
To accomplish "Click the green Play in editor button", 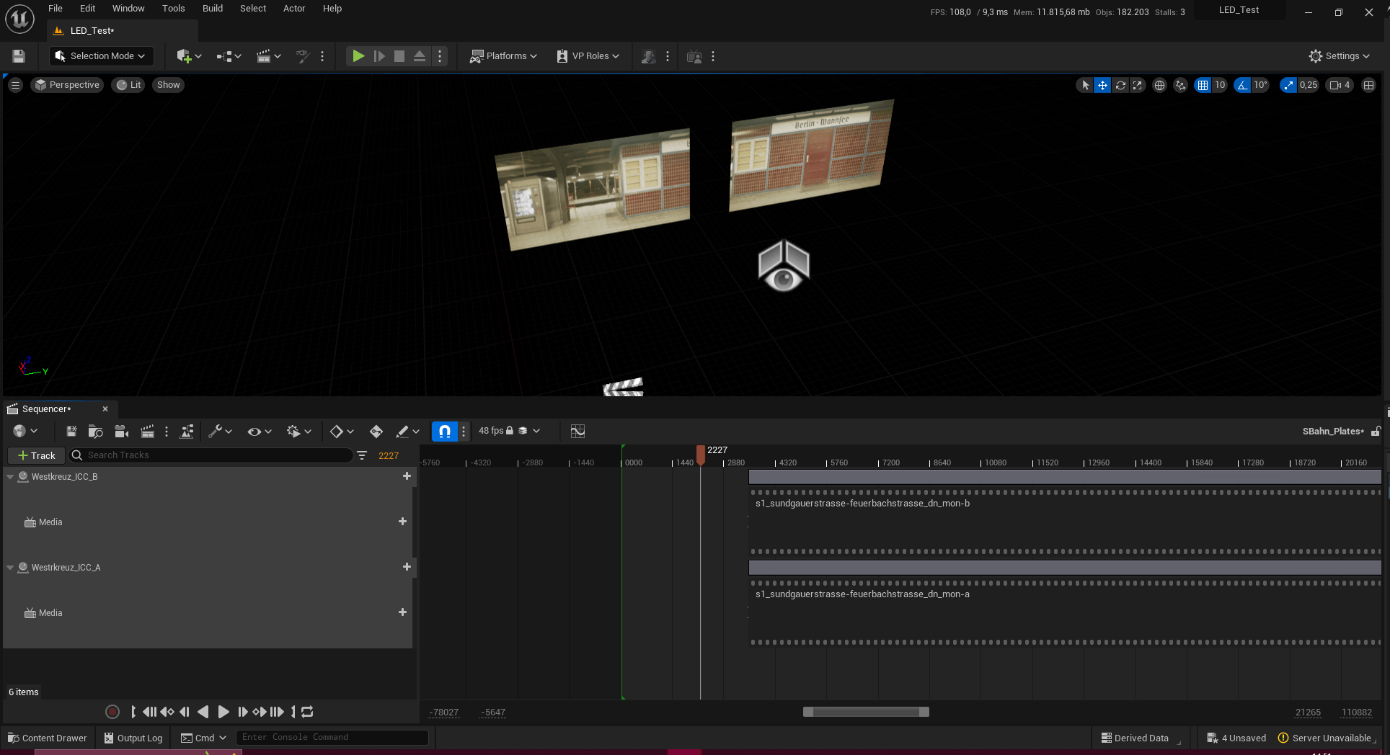I will pos(358,56).
